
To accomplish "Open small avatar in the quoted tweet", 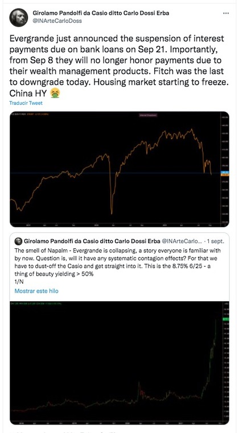I will click(x=19, y=241).
